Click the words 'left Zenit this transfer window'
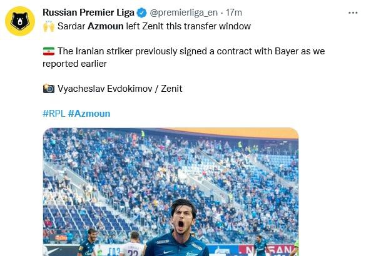The width and height of the screenshot is (366, 256). pos(188,26)
